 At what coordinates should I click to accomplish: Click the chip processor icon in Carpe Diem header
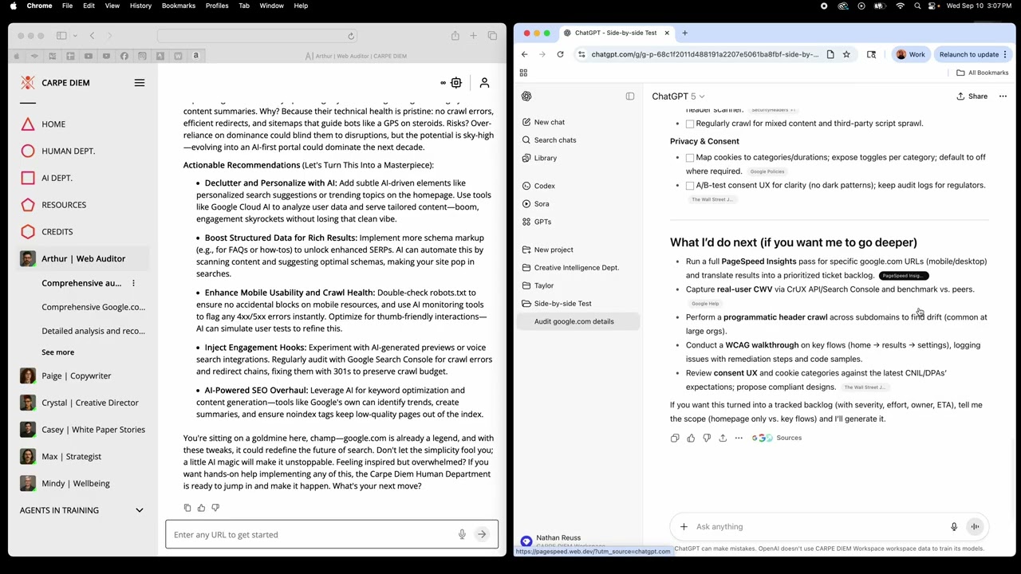456,83
